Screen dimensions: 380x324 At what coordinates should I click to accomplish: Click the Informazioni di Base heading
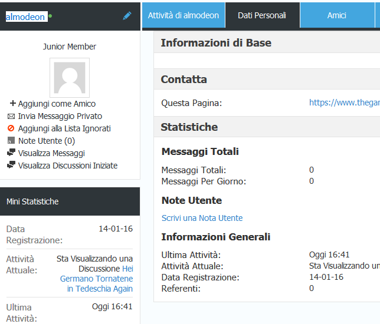pos(216,43)
